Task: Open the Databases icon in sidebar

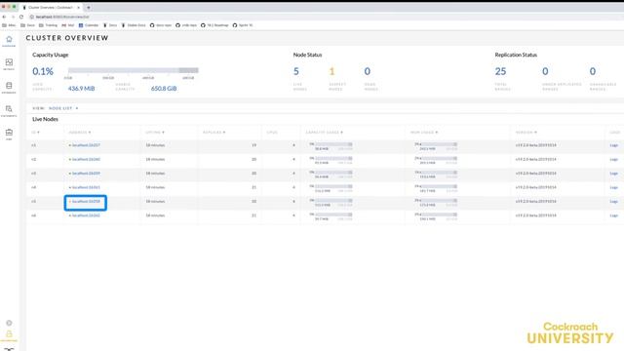Action: [9, 86]
